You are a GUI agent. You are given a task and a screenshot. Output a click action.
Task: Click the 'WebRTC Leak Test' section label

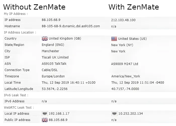coord(19,108)
